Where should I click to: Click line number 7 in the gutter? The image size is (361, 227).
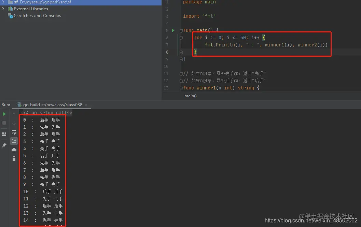pos(167,45)
